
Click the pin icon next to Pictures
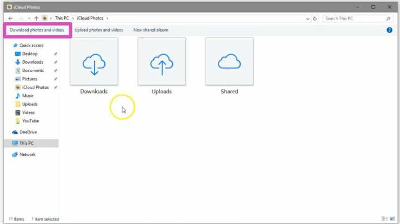[55, 79]
